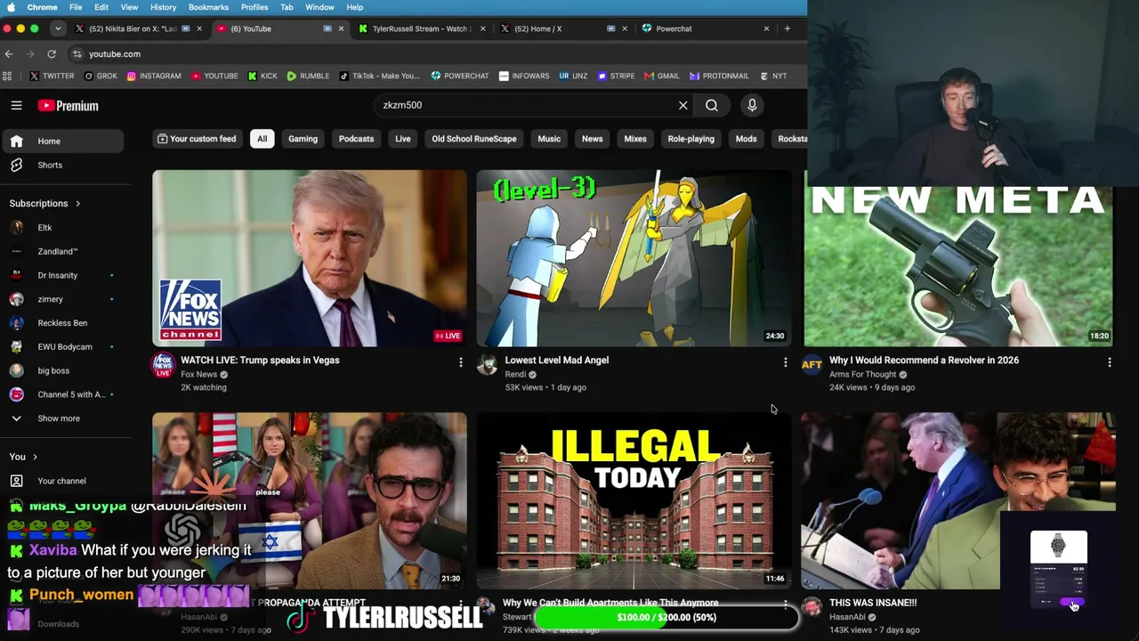Expand the You section
Screen dimensions: 1139x641
23,457
